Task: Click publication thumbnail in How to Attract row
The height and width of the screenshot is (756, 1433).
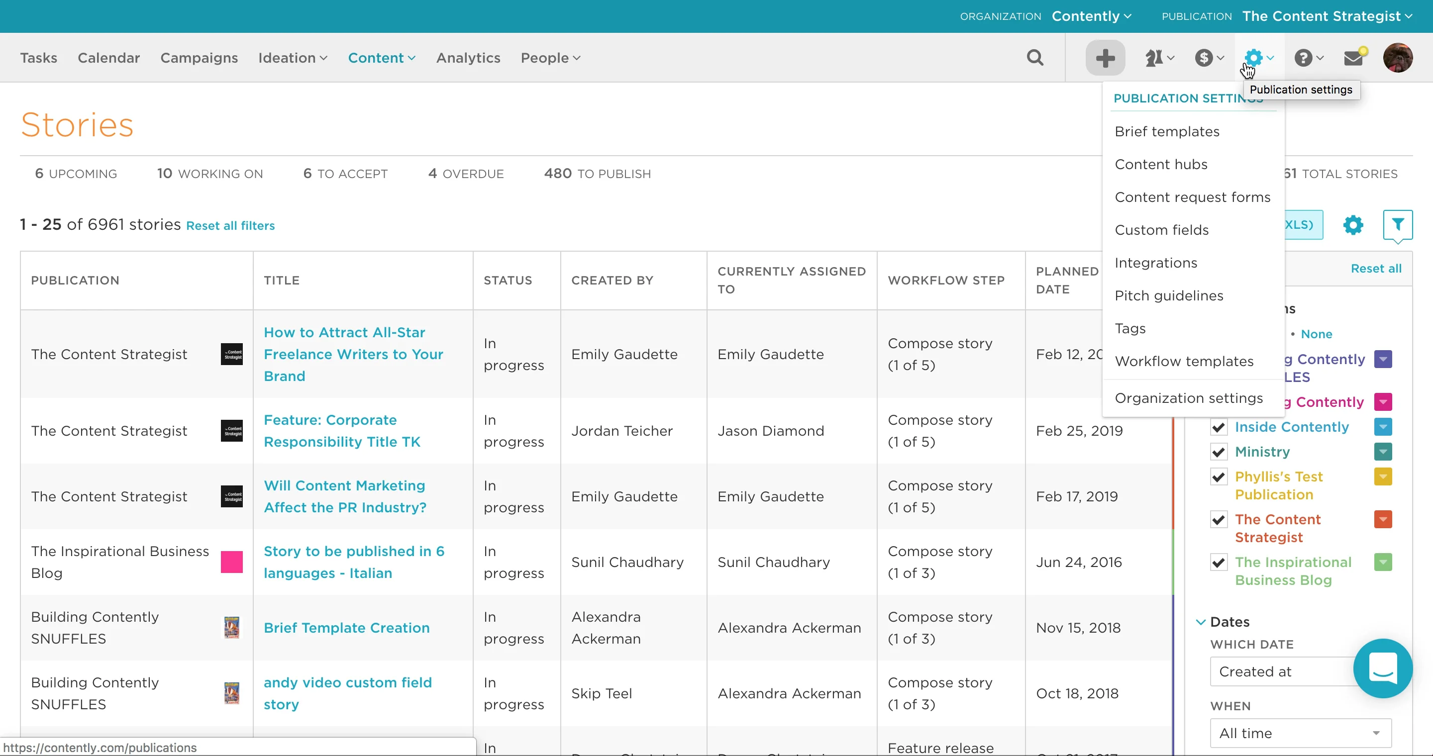Action: 231,354
